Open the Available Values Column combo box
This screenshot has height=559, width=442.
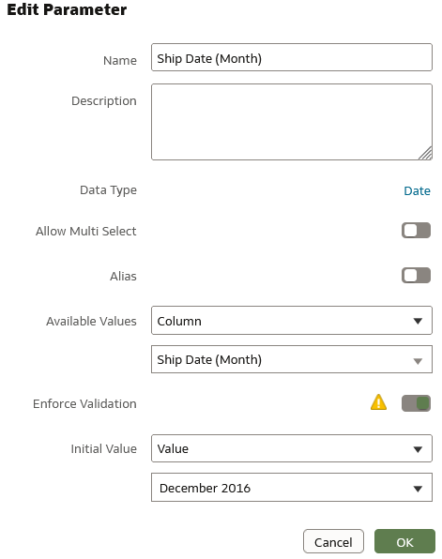point(292,320)
